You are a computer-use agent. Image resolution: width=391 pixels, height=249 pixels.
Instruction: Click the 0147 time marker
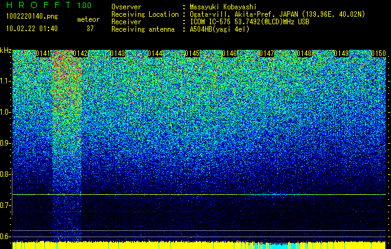[x=267, y=54]
